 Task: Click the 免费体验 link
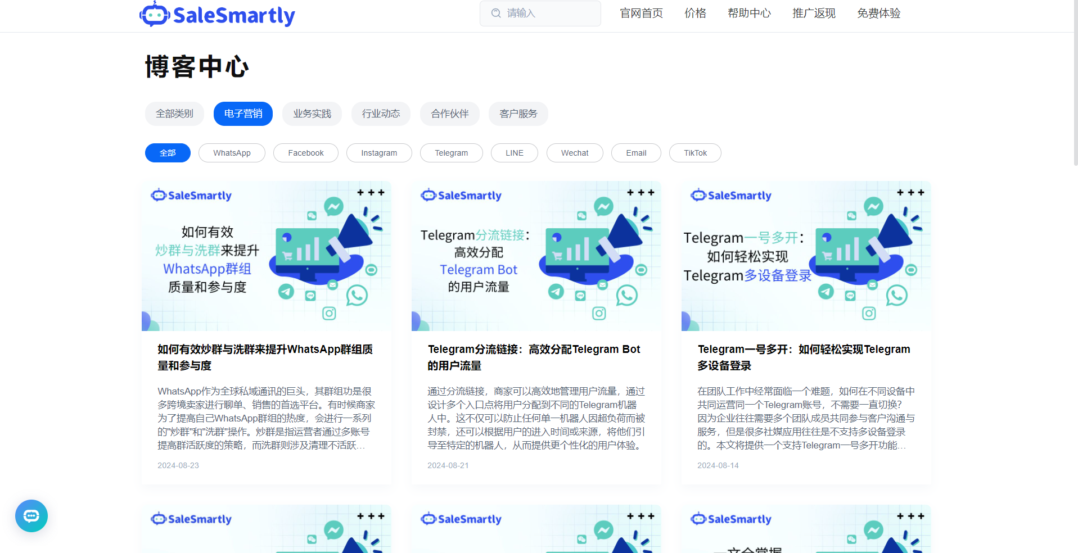[878, 13]
